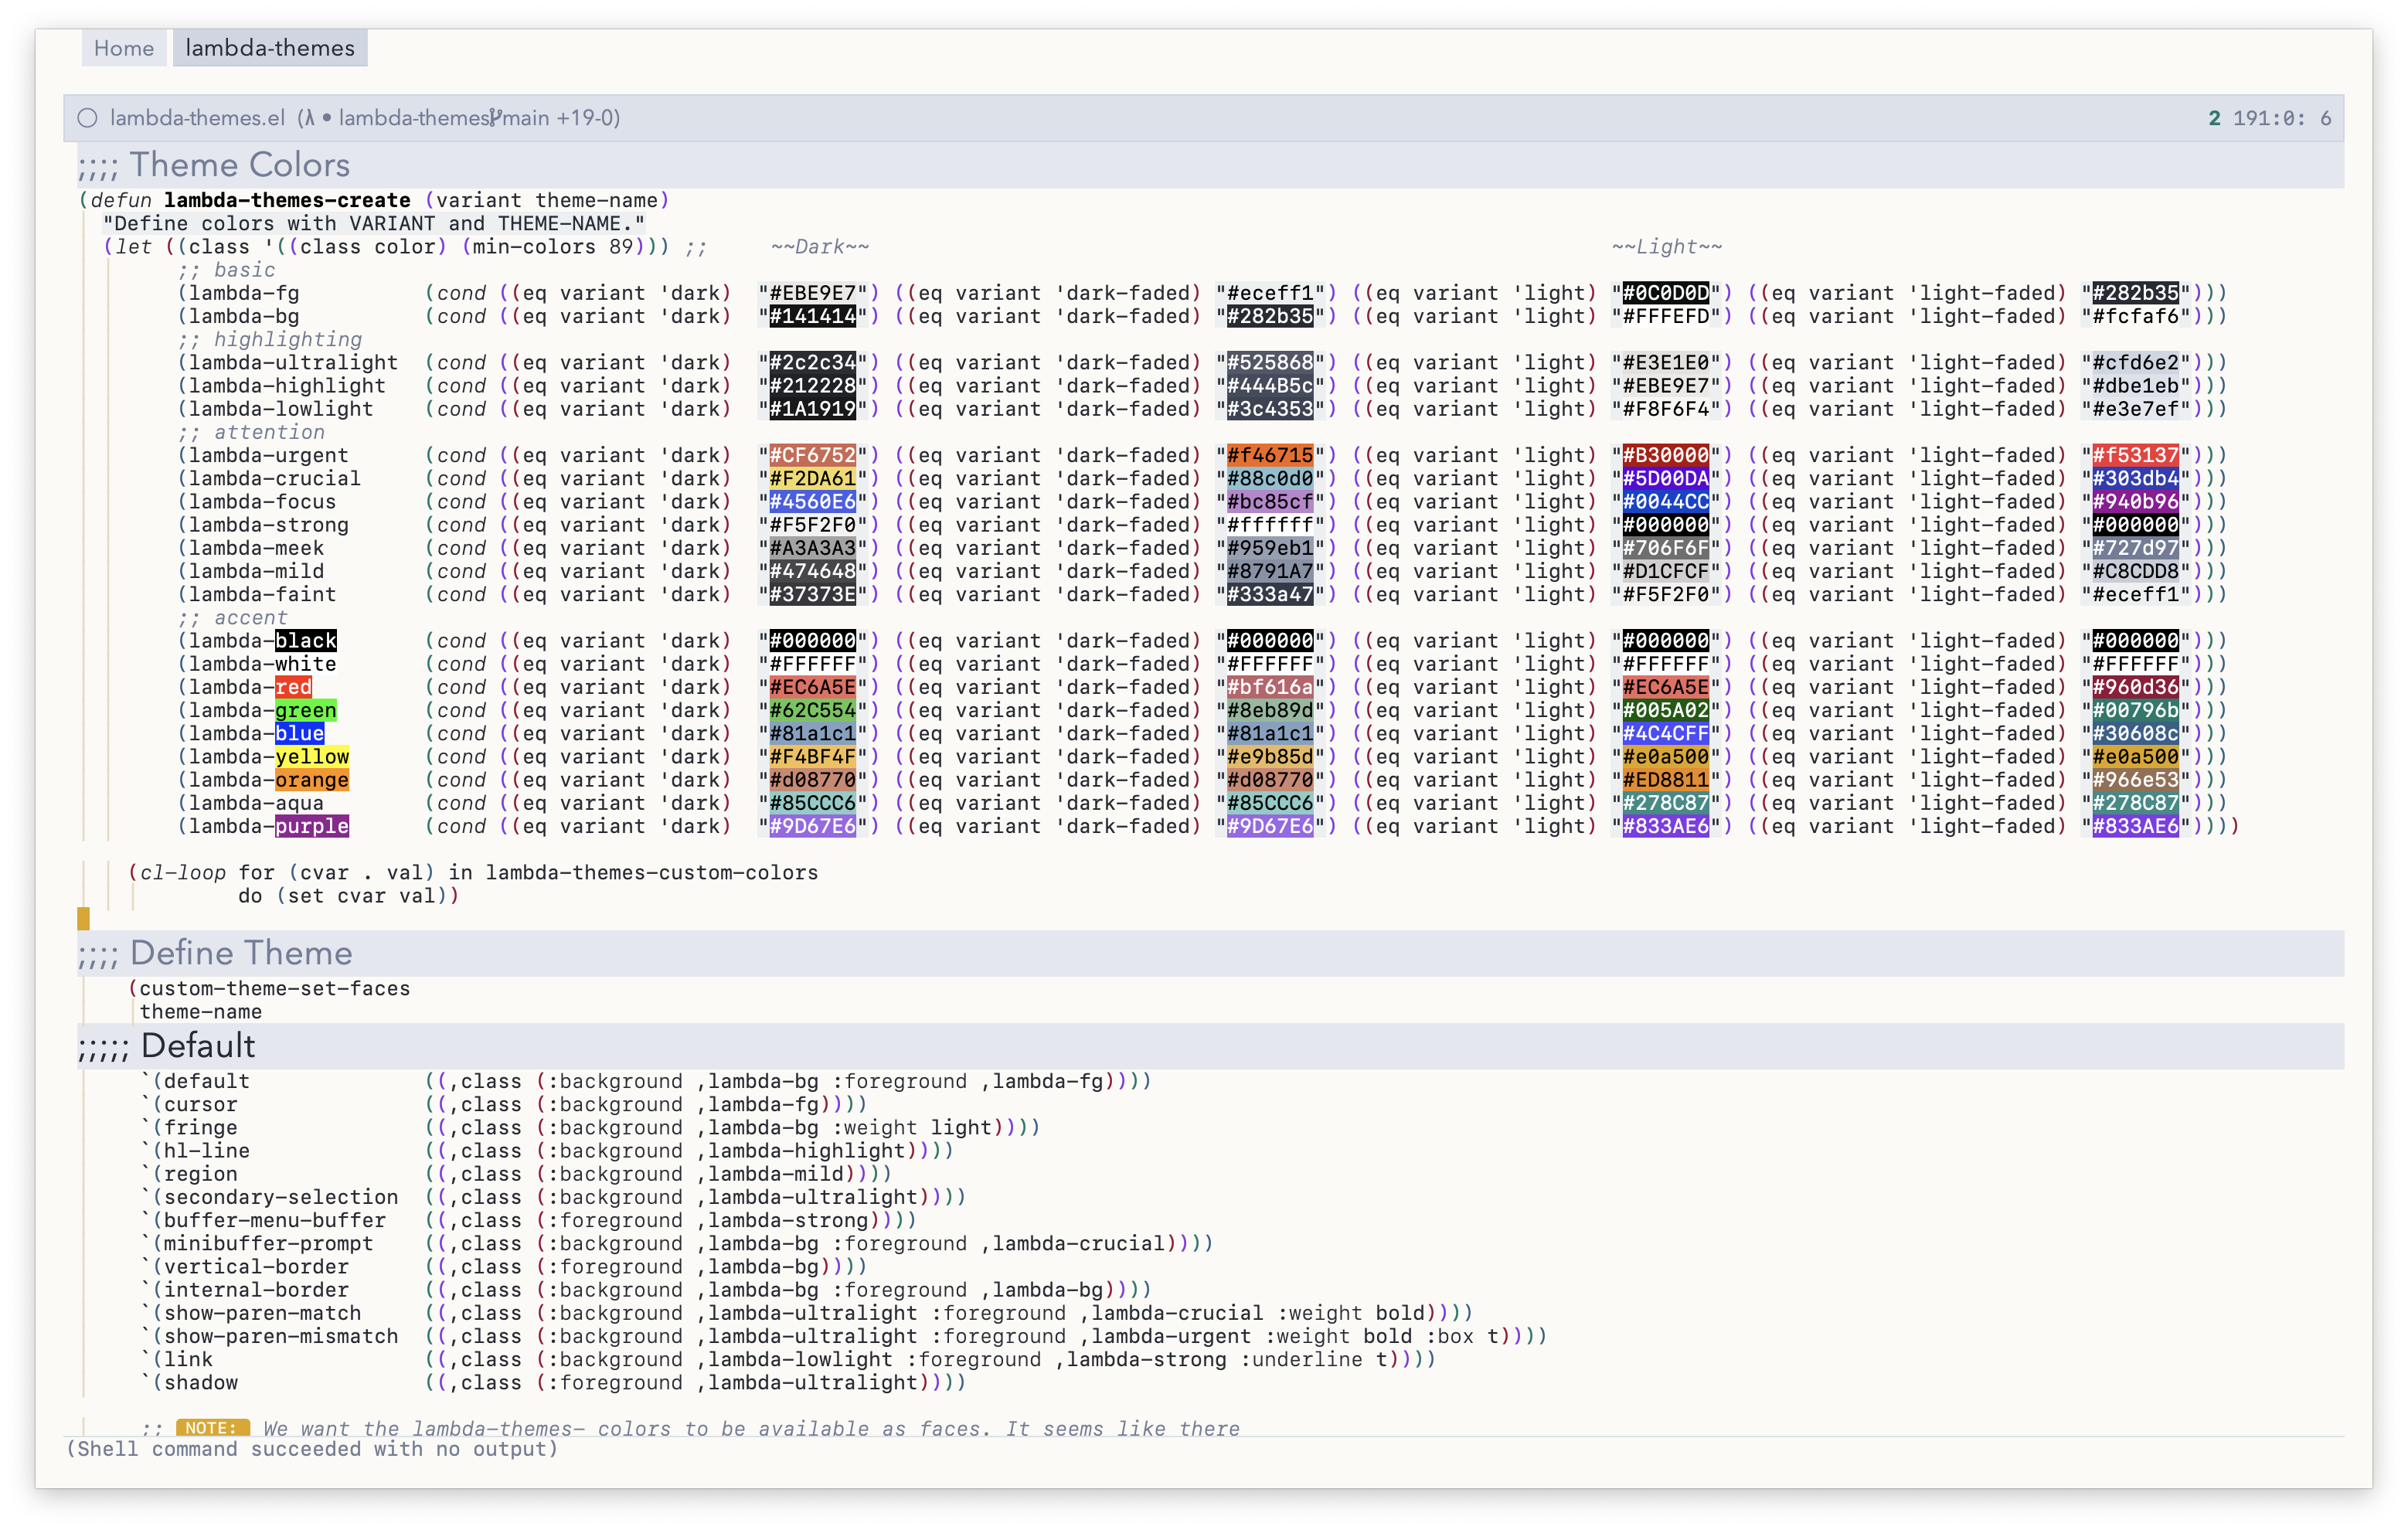Viewport: 2408px width, 1530px height.
Task: Click the highlighted 'purple' accent label
Action: click(312, 826)
